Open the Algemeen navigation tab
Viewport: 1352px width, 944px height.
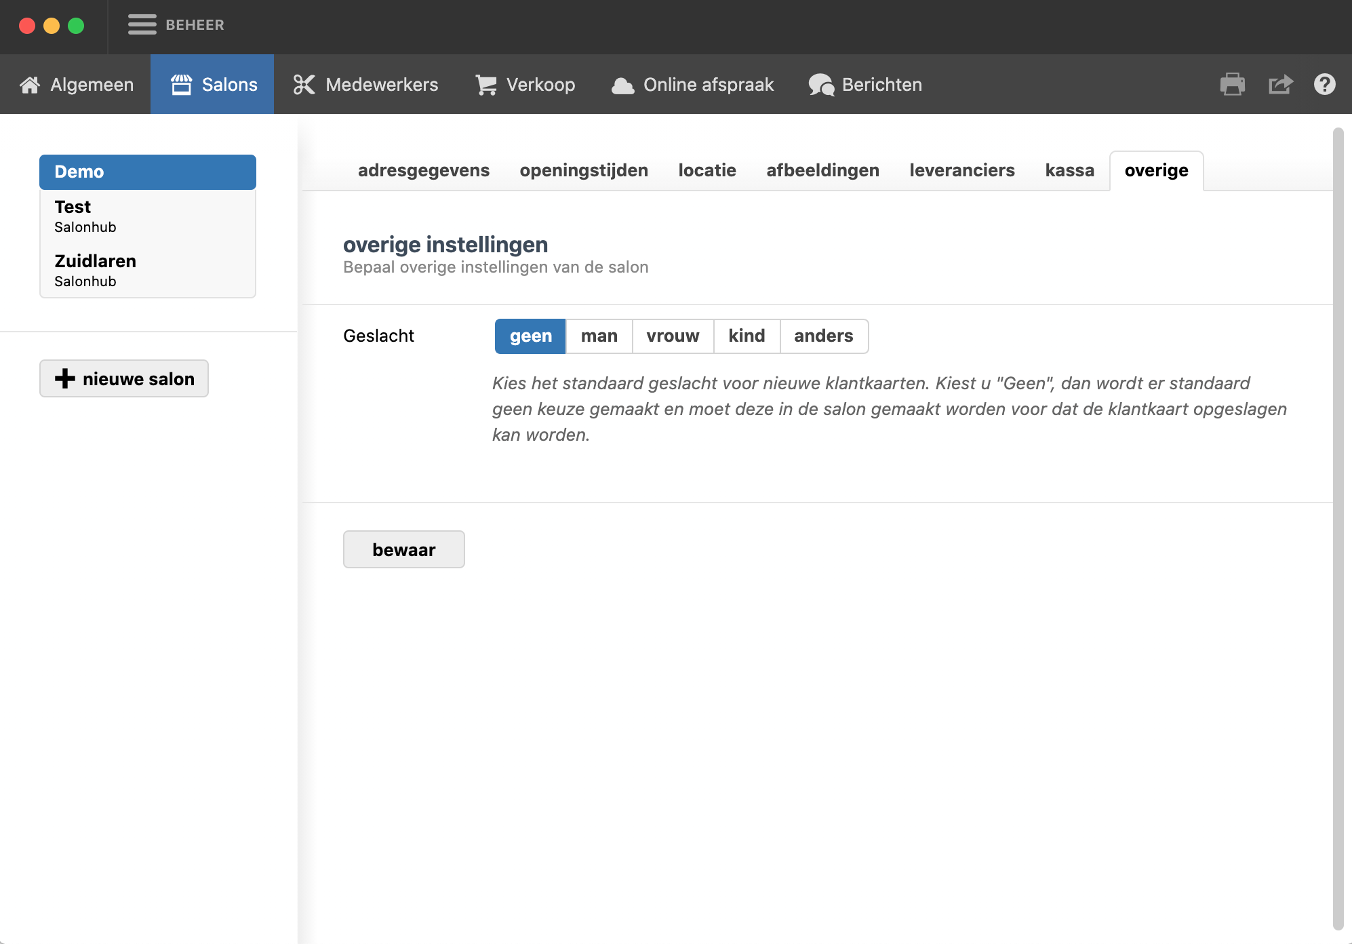(76, 85)
